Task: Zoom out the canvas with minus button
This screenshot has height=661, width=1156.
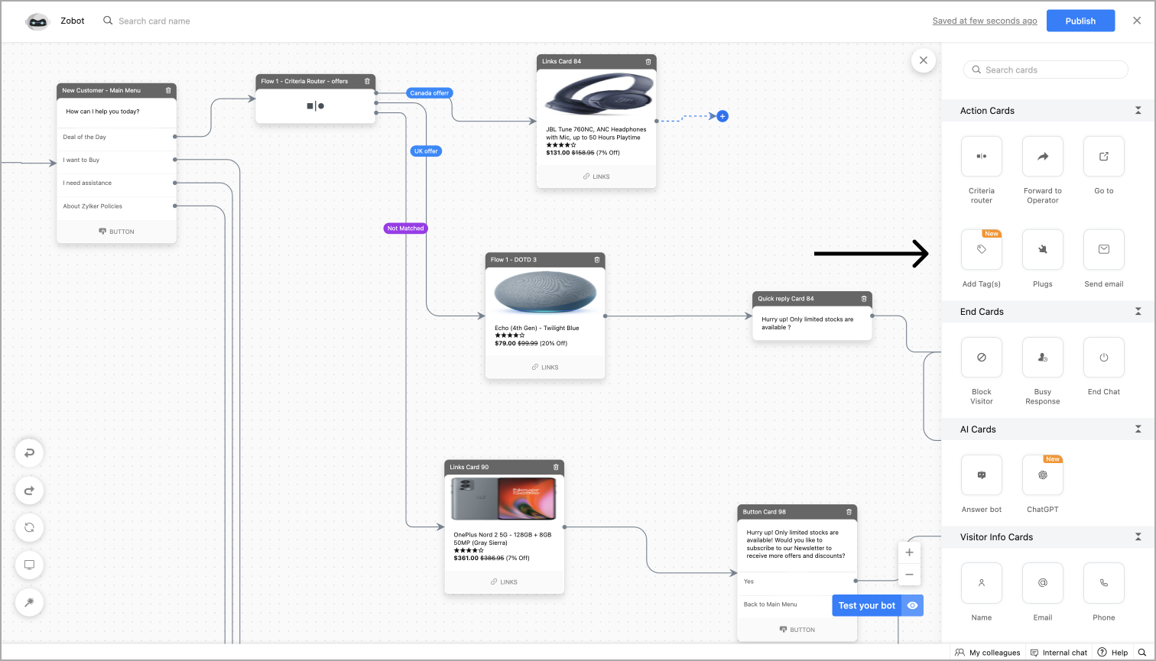Action: click(909, 575)
